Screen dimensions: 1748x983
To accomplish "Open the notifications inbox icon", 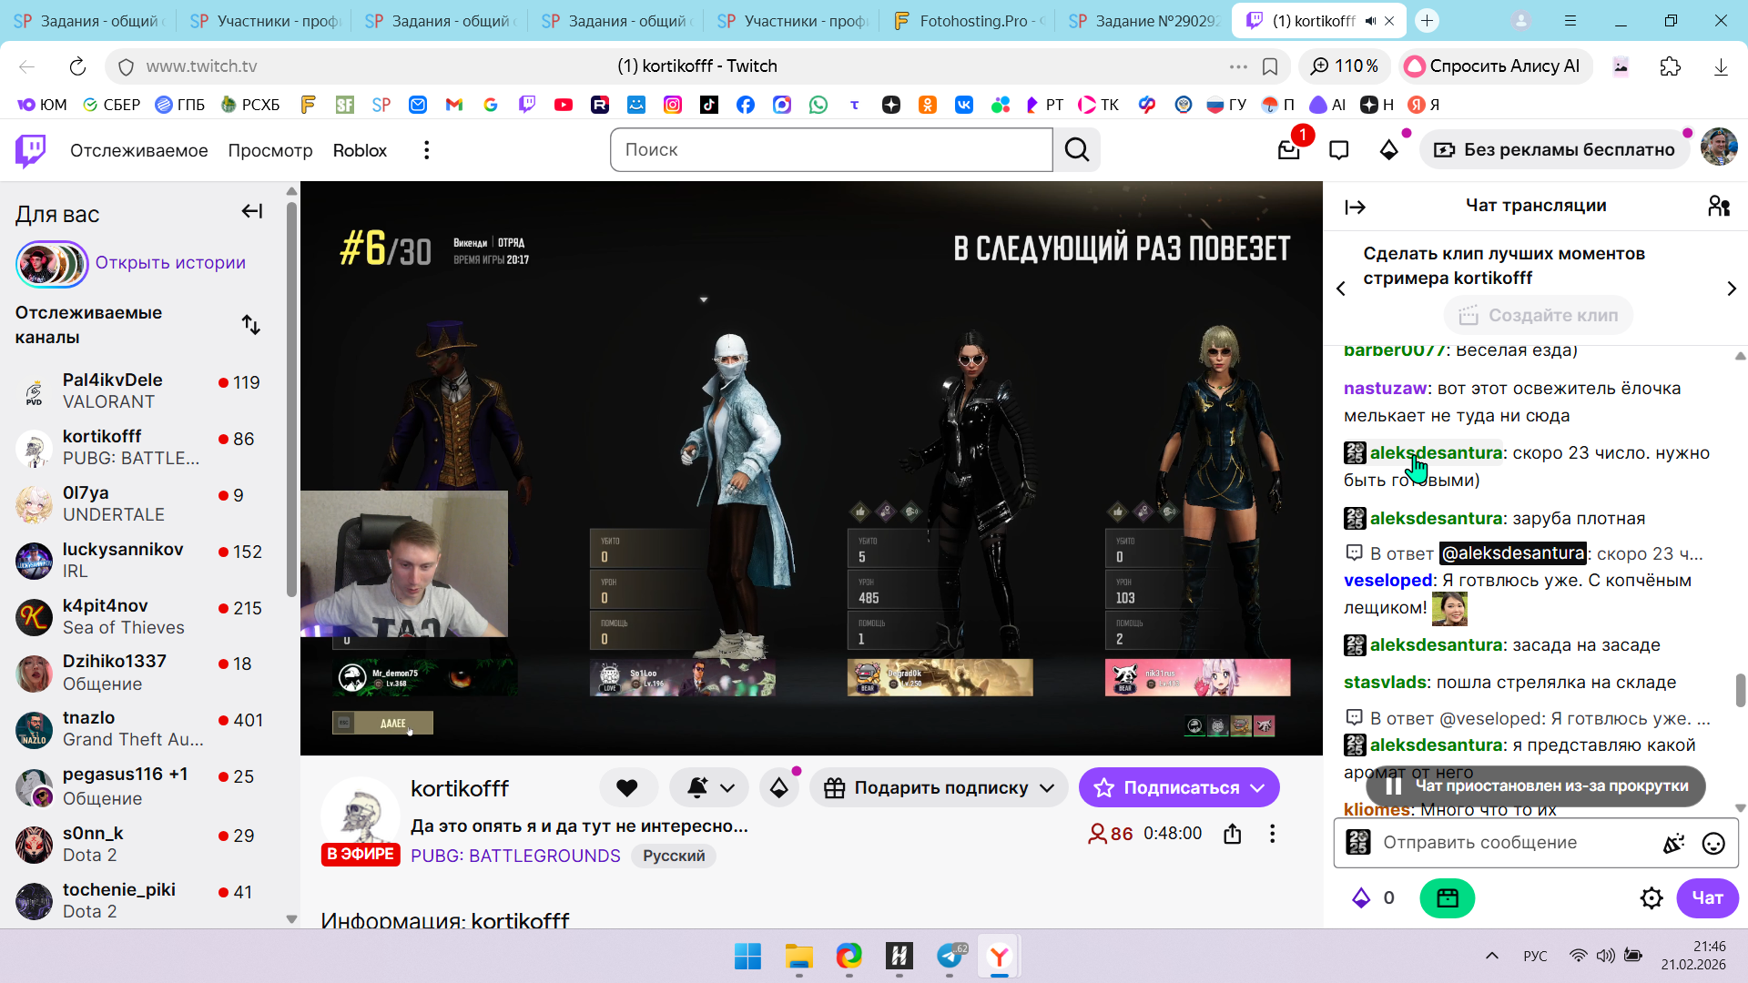I will 1288,150.
